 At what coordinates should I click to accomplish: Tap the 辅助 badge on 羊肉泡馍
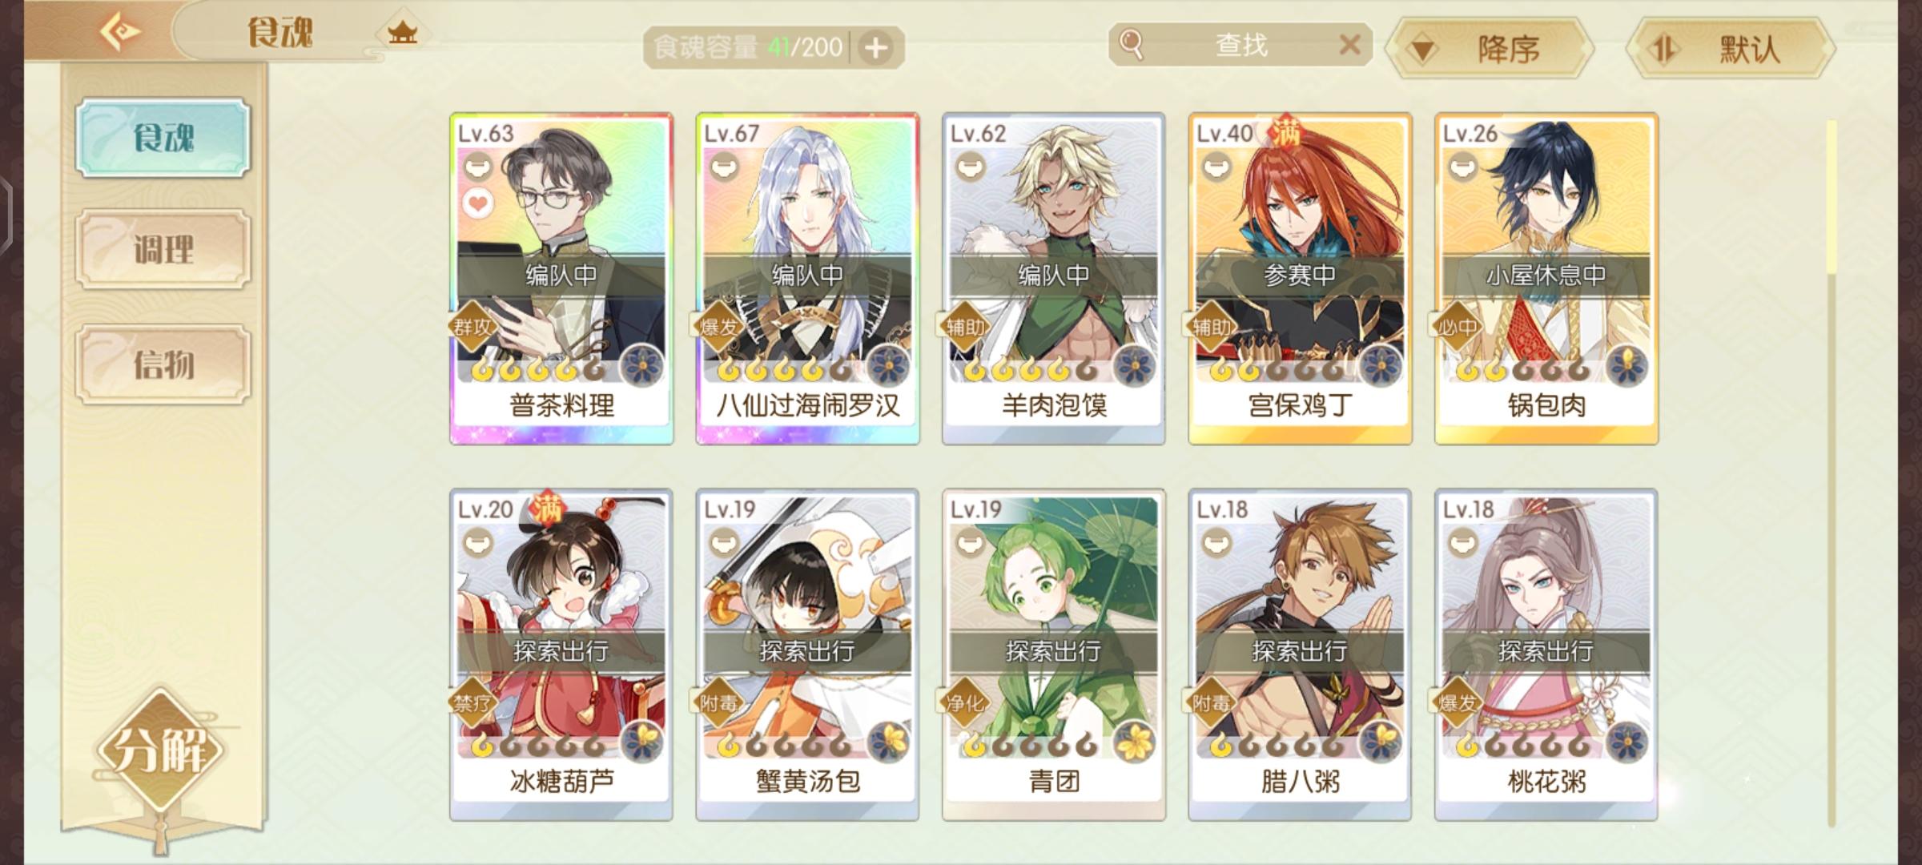pos(965,327)
